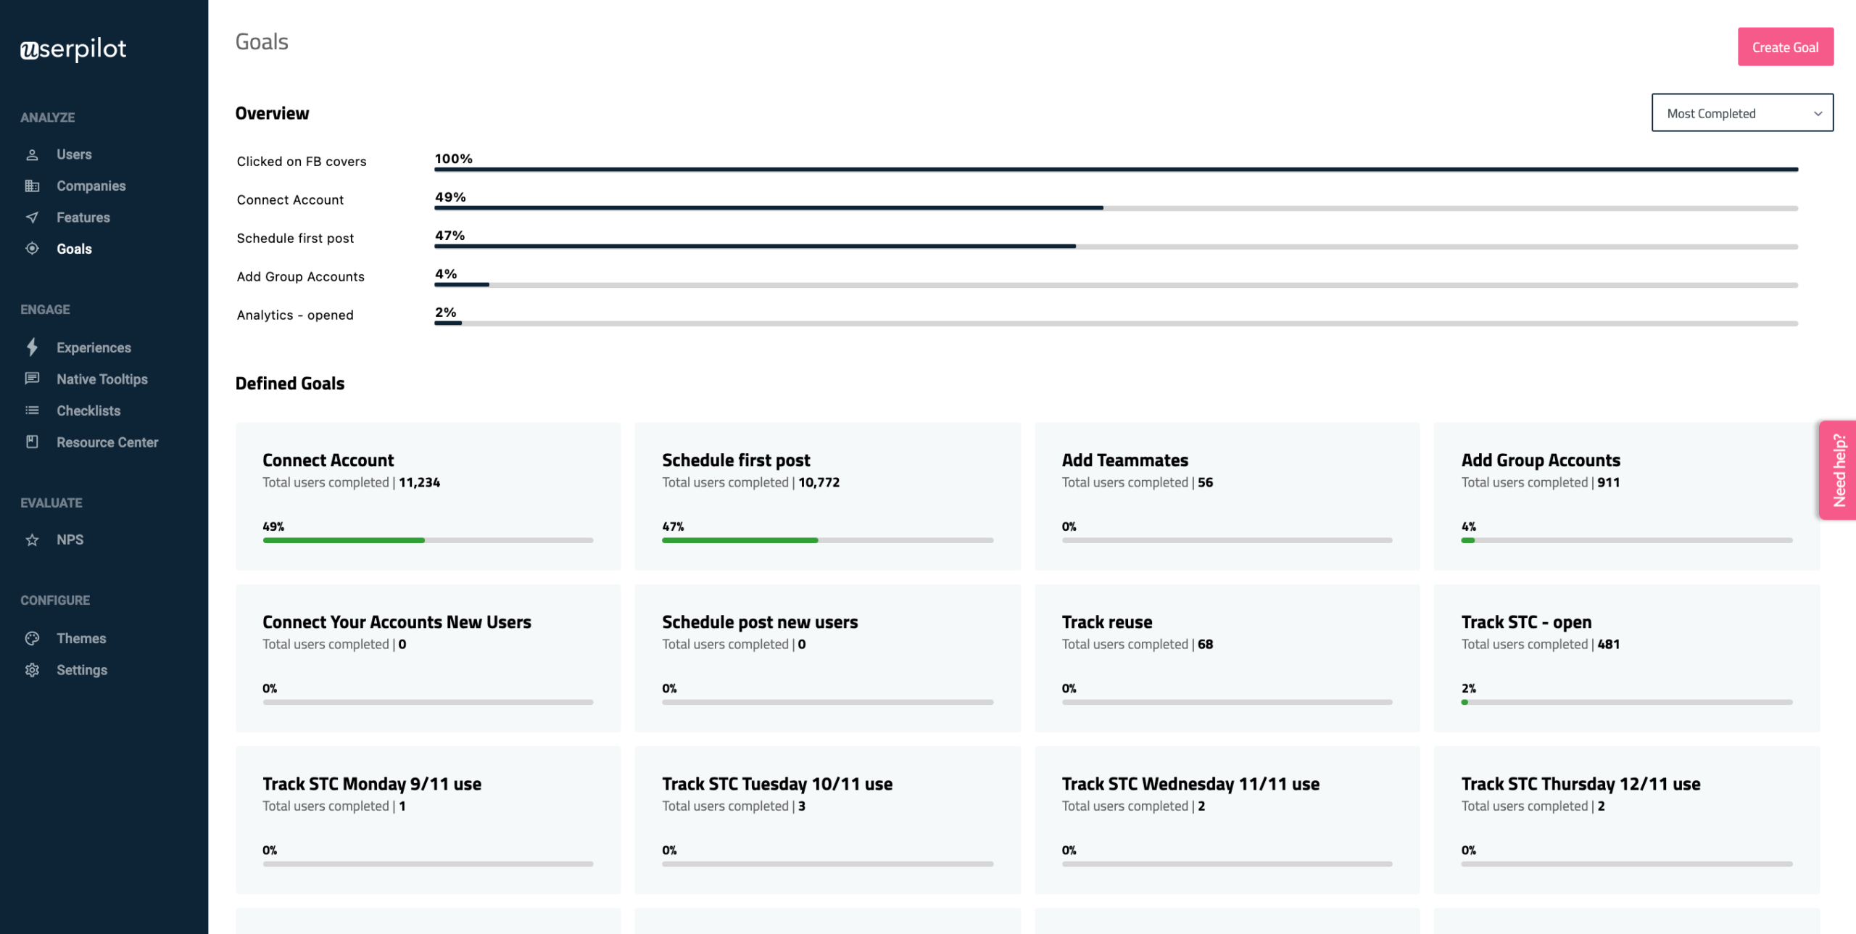Click the 'Analytics - opened' overview label

click(295, 315)
